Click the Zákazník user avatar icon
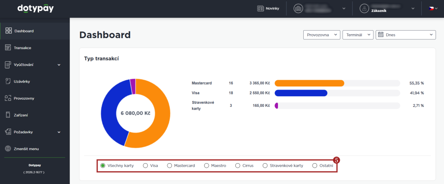Viewport: 444px width, 184px height. coord(364,8)
